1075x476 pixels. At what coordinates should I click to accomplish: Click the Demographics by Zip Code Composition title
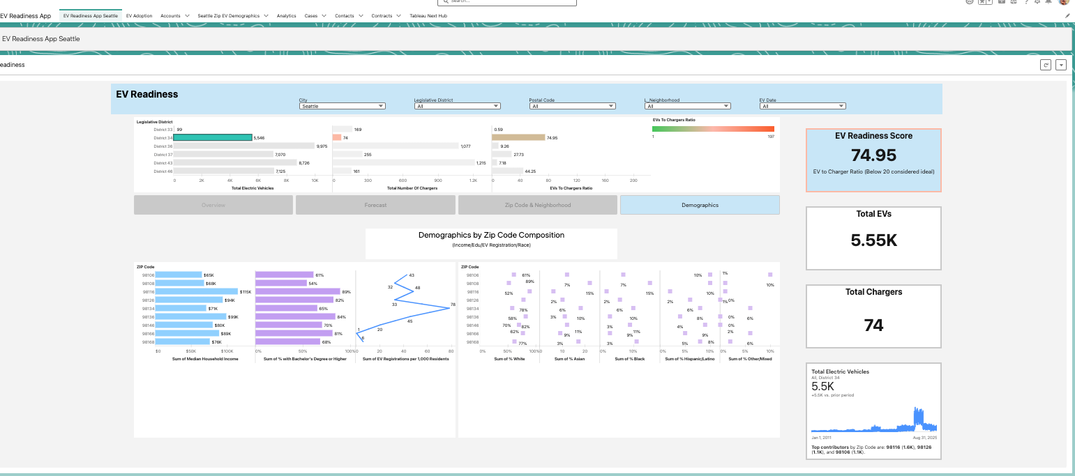491,236
